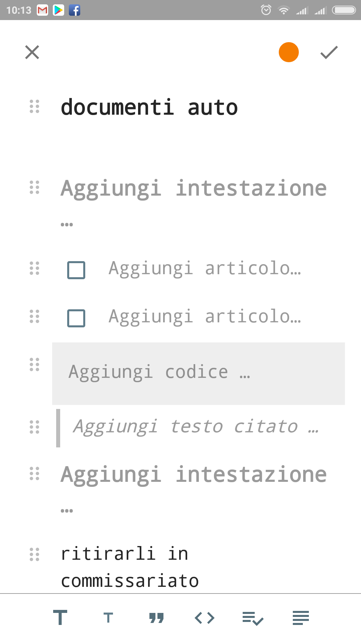The image size is (361, 642).
Task: Add a large heading block
Action: click(60, 618)
